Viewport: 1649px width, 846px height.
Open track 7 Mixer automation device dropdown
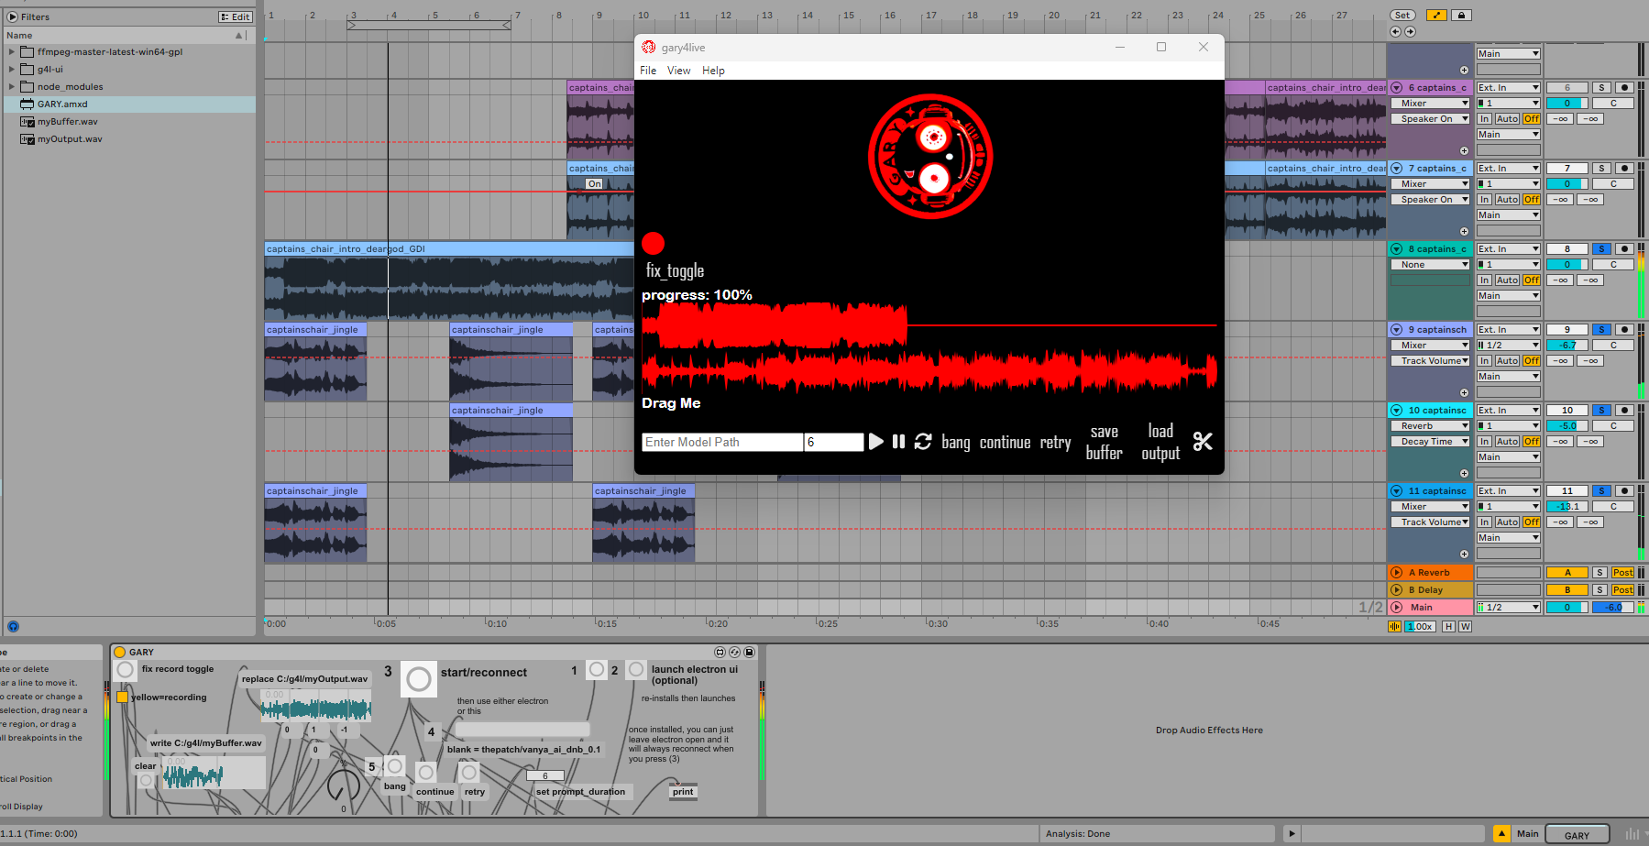tap(1430, 184)
